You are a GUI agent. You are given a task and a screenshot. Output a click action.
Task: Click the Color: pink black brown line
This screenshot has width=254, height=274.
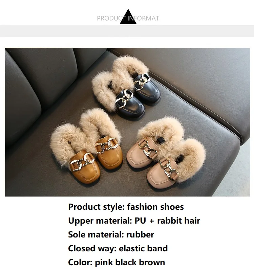(x=117, y=262)
